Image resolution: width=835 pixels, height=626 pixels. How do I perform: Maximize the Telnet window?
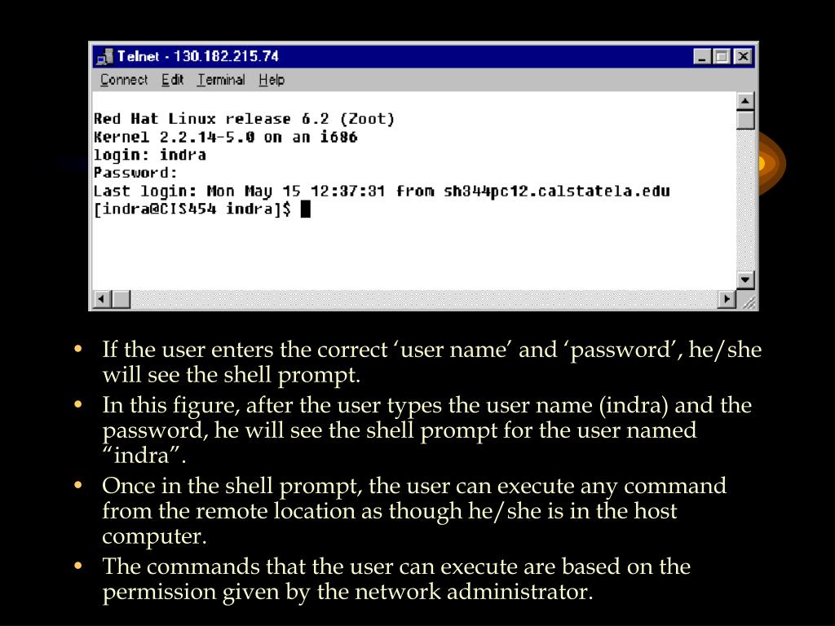(x=722, y=56)
